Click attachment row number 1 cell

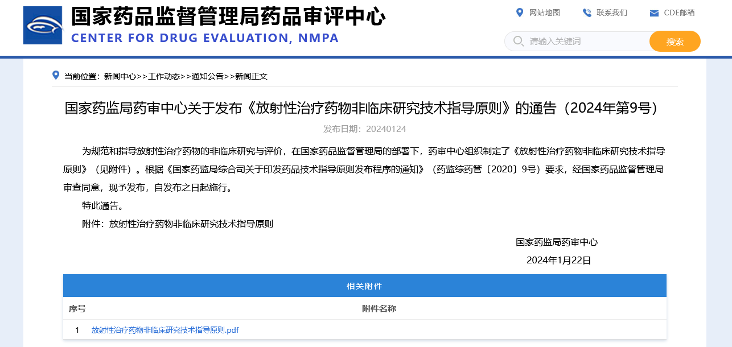pos(77,330)
